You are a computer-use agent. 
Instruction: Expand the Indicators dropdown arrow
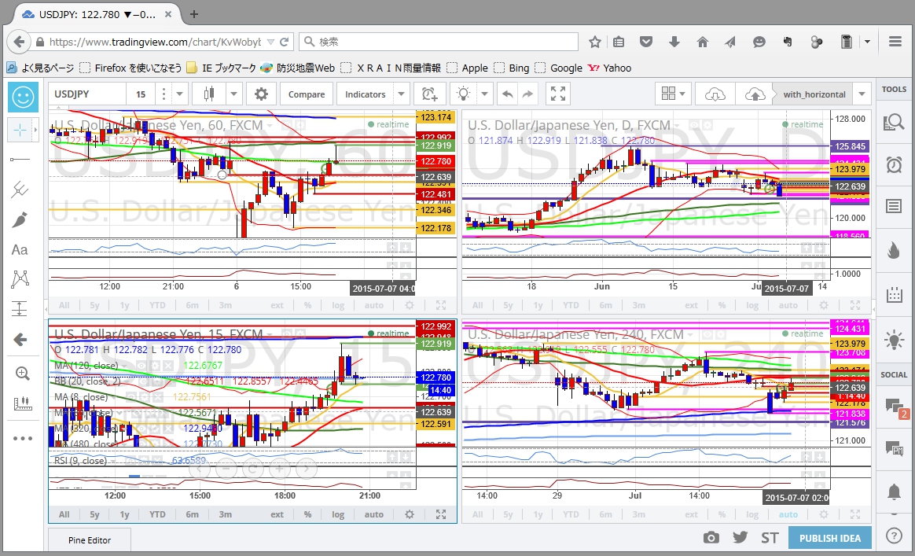(401, 94)
